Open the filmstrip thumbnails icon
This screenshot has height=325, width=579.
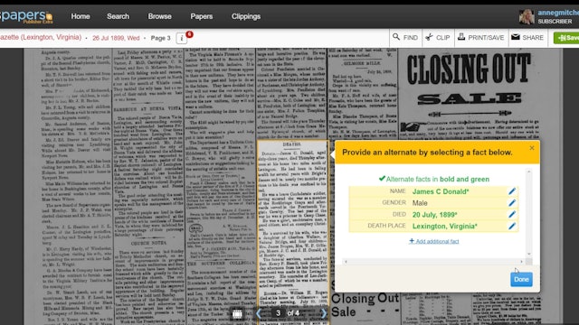237,313
